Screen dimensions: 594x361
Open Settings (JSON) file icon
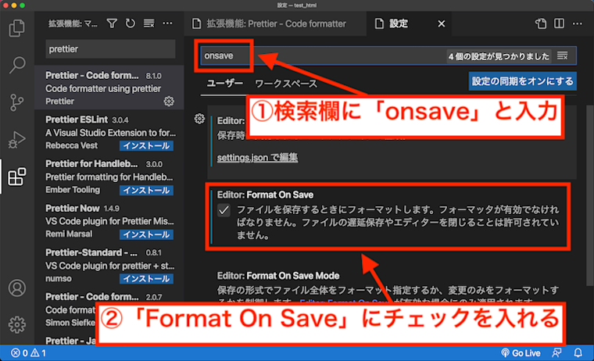point(541,24)
